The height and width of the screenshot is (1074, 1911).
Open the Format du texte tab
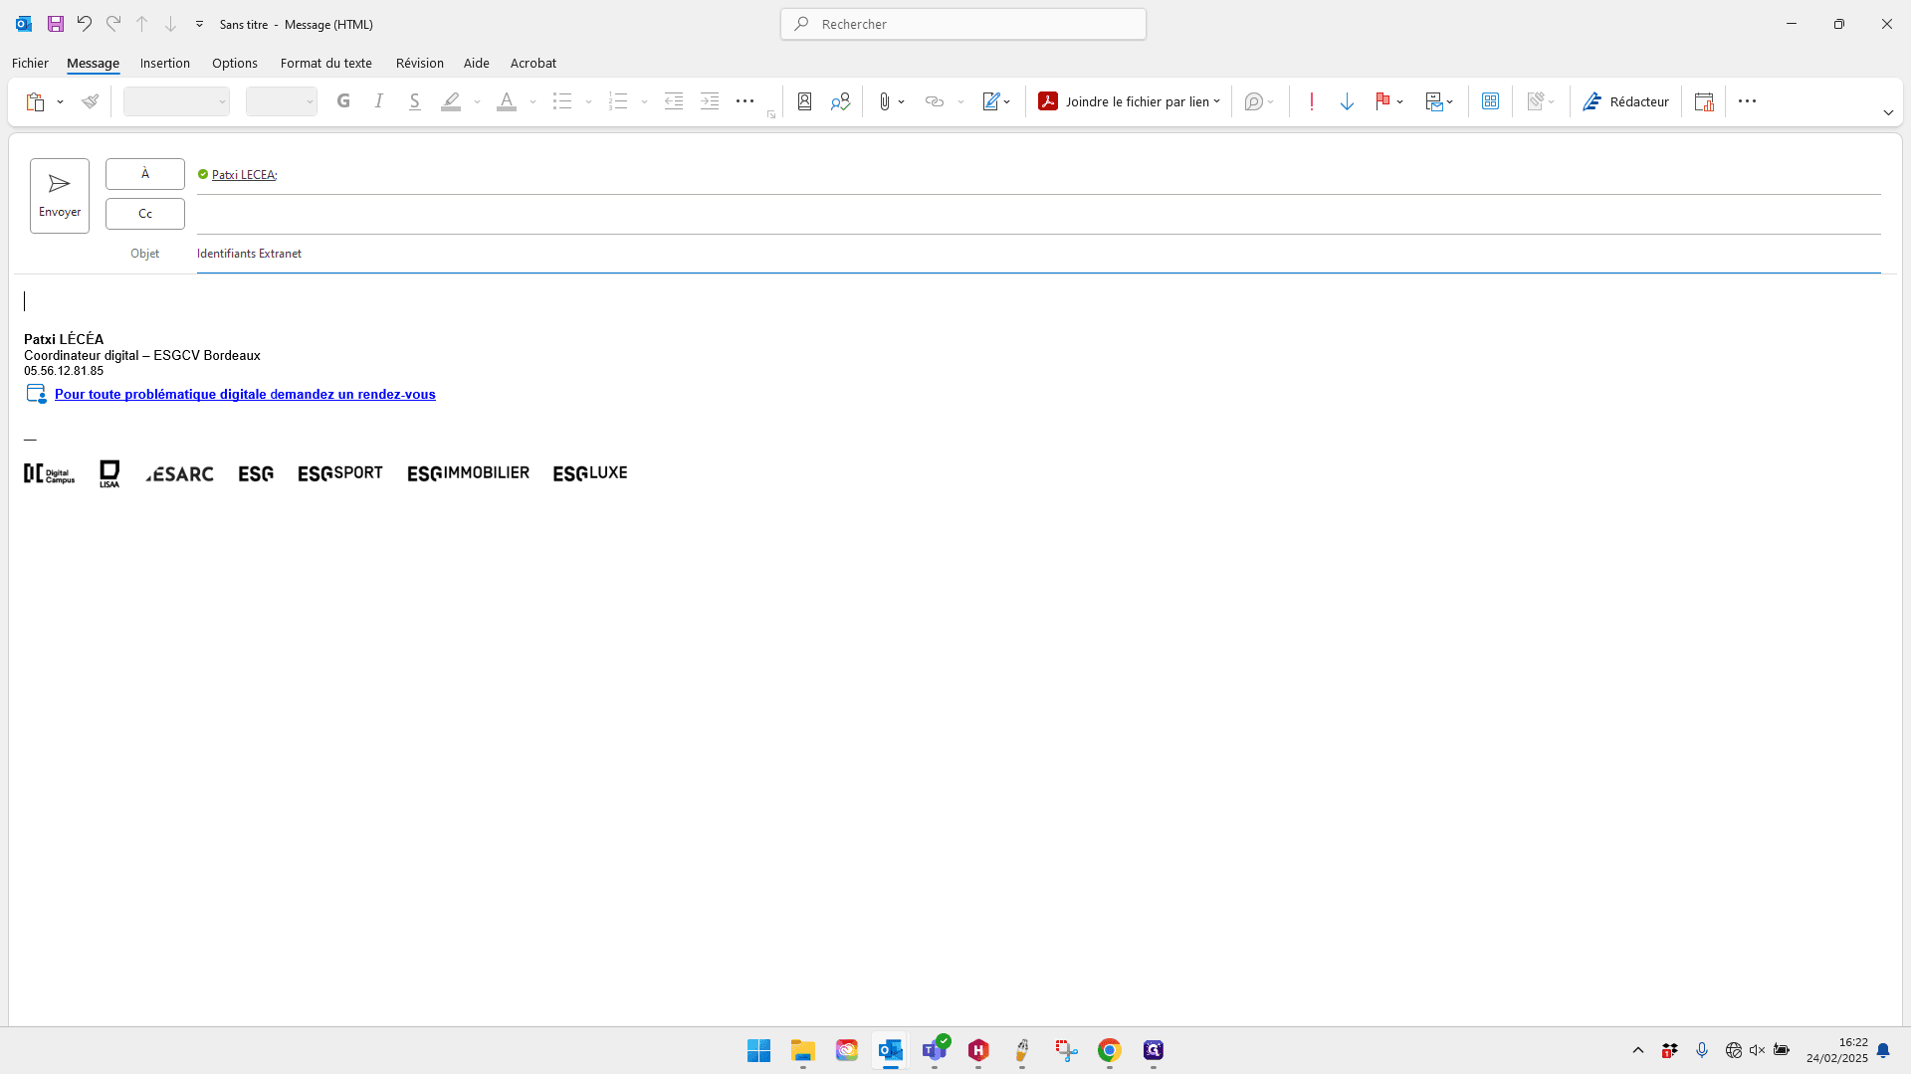pyautogui.click(x=326, y=63)
